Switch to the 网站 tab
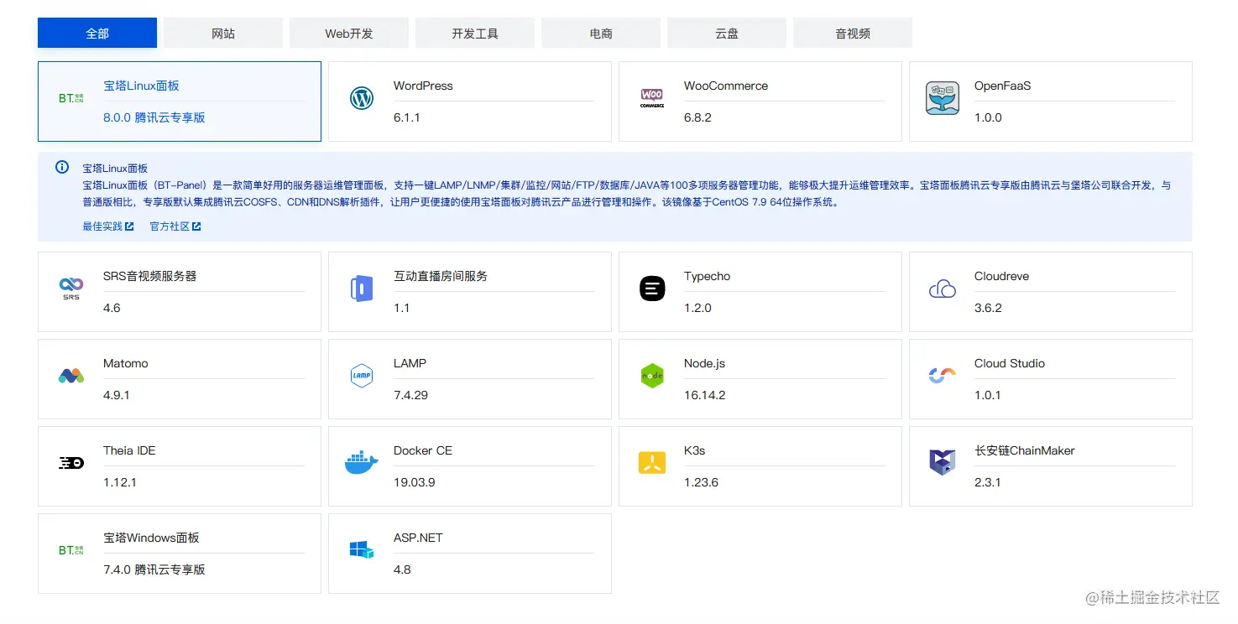Screen dimensions: 1238x624 tap(223, 33)
